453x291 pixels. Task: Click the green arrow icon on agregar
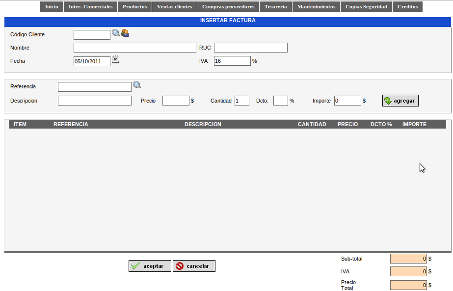pyautogui.click(x=389, y=101)
